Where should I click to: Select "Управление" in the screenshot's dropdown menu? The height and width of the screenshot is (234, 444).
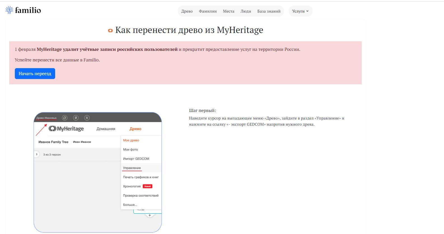132,168
